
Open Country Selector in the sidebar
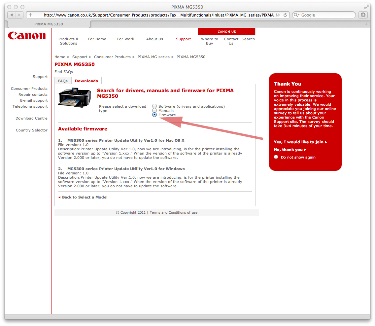pyautogui.click(x=32, y=130)
